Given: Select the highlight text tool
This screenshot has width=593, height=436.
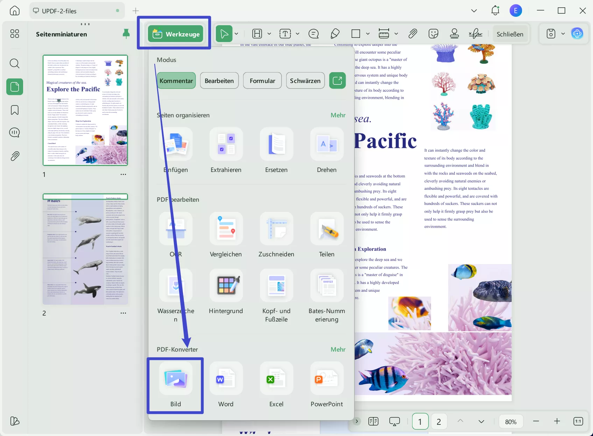Looking at the screenshot, I should pos(257,34).
